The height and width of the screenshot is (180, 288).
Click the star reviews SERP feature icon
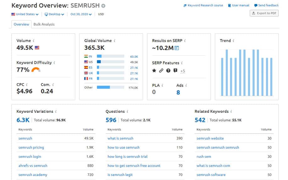tap(154, 70)
